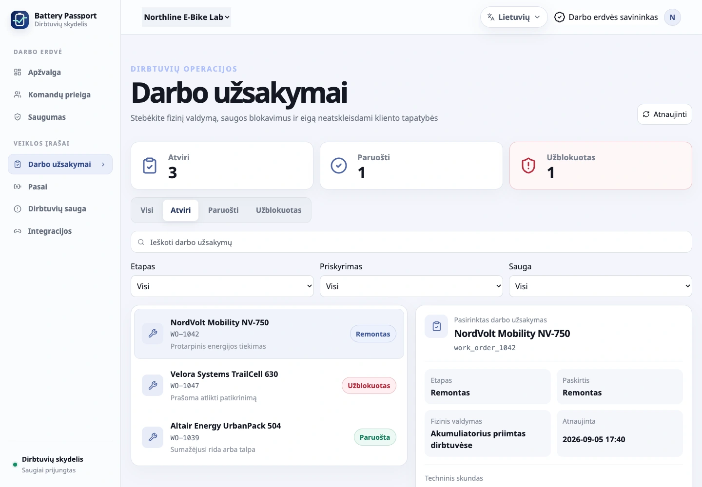Click the Remontas status badge
The image size is (702, 487).
[x=373, y=334]
